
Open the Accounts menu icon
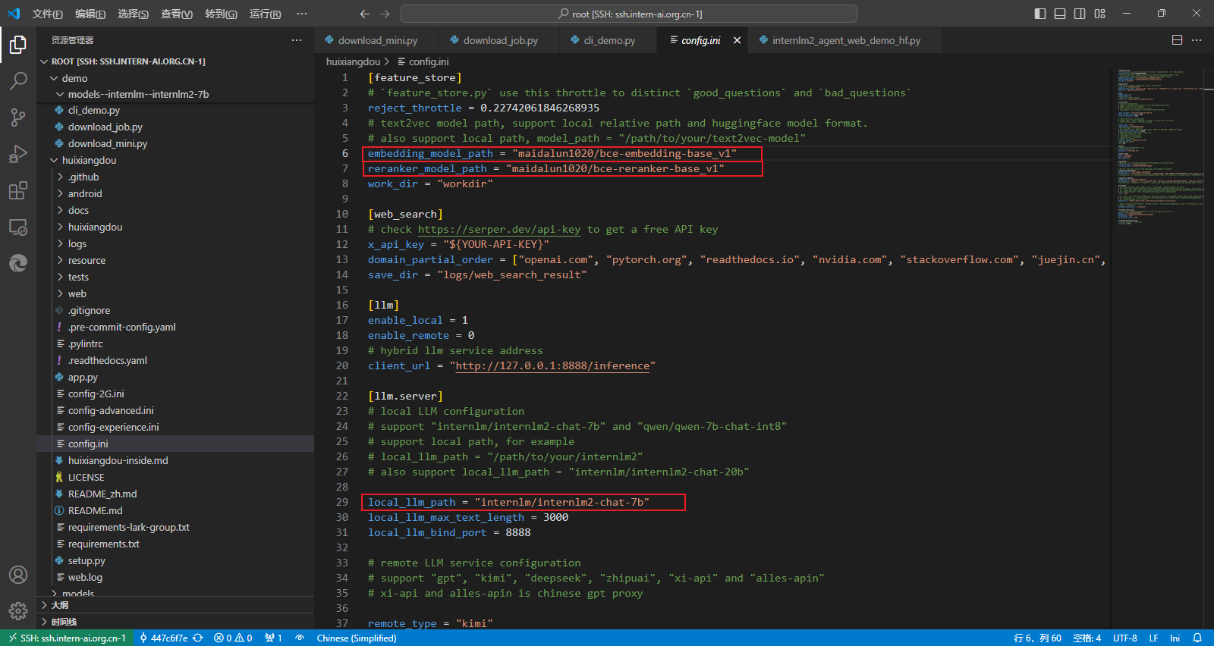click(x=18, y=575)
